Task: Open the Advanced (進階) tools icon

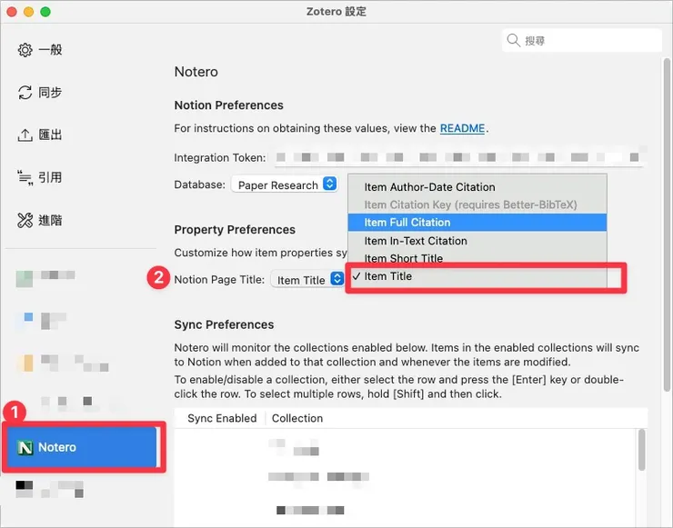Action: 25,220
